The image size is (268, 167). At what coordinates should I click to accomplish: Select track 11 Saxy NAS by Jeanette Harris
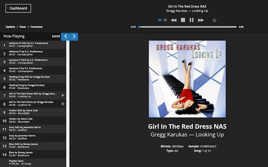tap(33, 129)
